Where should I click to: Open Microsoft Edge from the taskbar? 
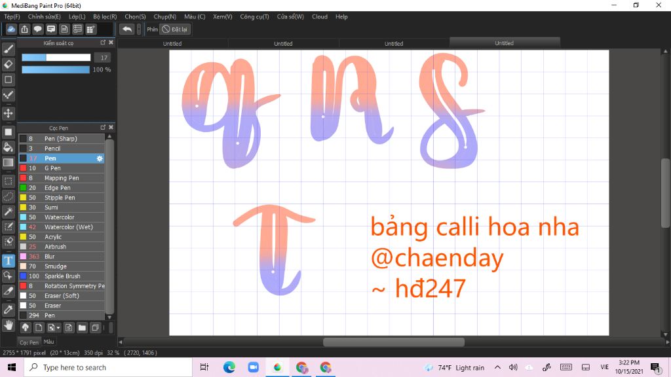[229, 368]
